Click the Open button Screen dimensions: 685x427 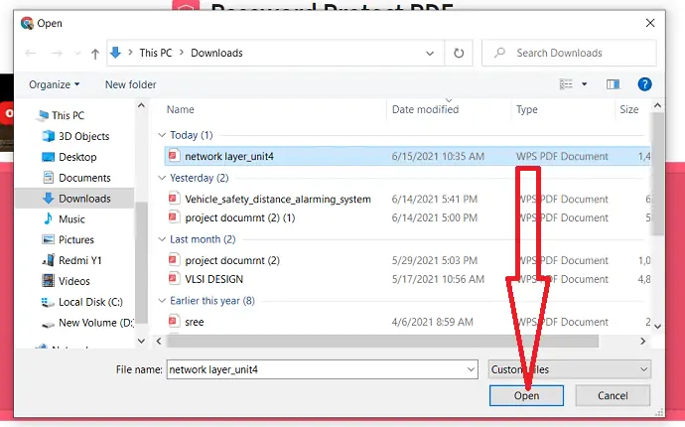pos(526,395)
